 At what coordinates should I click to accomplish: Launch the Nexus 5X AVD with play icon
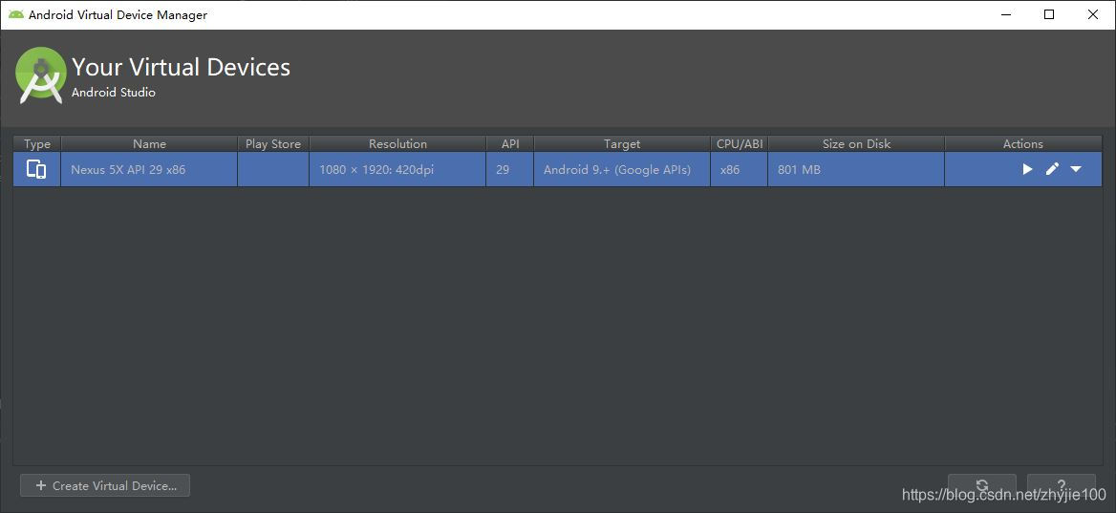click(1027, 169)
